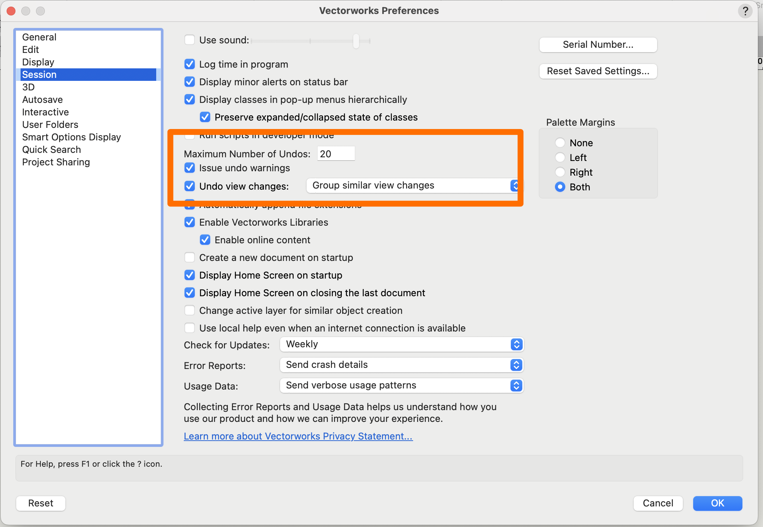Image resolution: width=763 pixels, height=527 pixels.
Task: Click the Maximum Number of Undos field
Action: pyautogui.click(x=336, y=154)
